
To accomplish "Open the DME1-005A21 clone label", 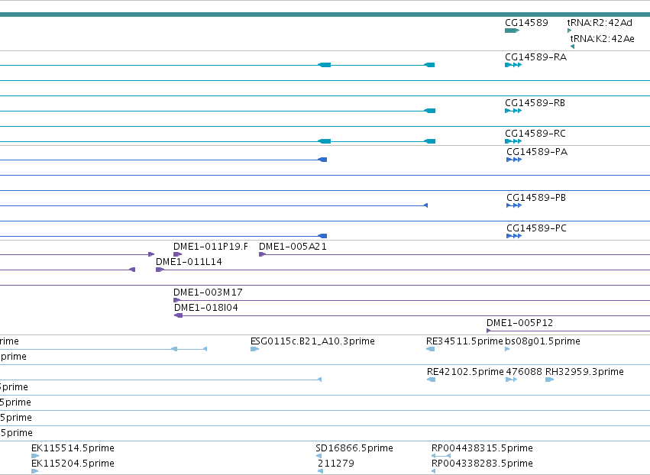I will point(293,247).
